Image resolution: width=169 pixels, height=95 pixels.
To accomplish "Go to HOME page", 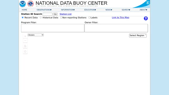I will click(24, 10).
